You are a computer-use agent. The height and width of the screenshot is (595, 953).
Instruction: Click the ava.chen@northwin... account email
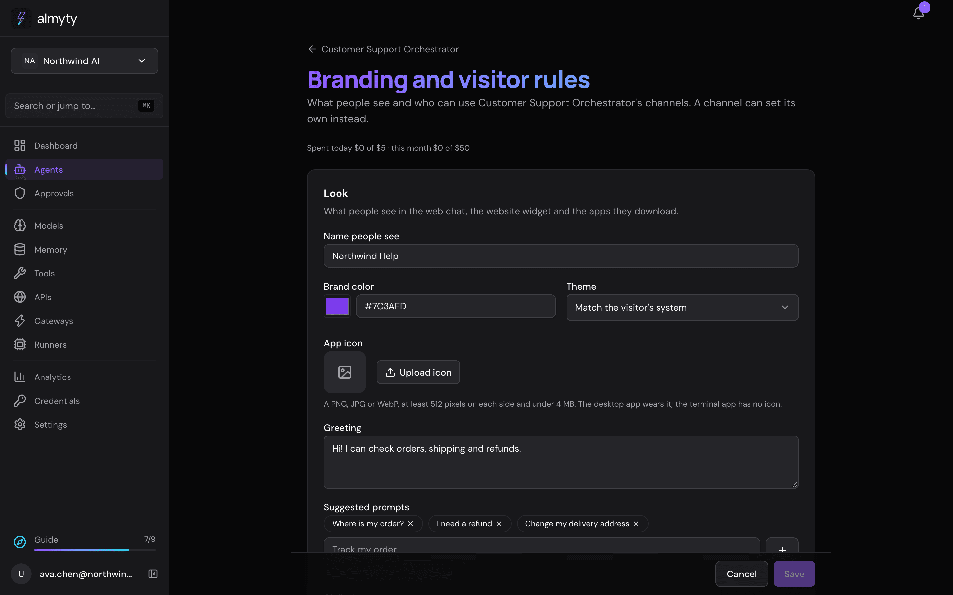pyautogui.click(x=86, y=574)
